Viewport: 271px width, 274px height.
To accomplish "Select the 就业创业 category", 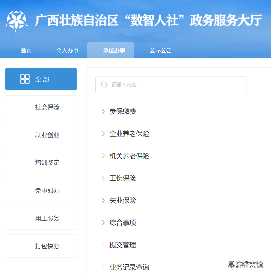I will pyautogui.click(x=41, y=135).
